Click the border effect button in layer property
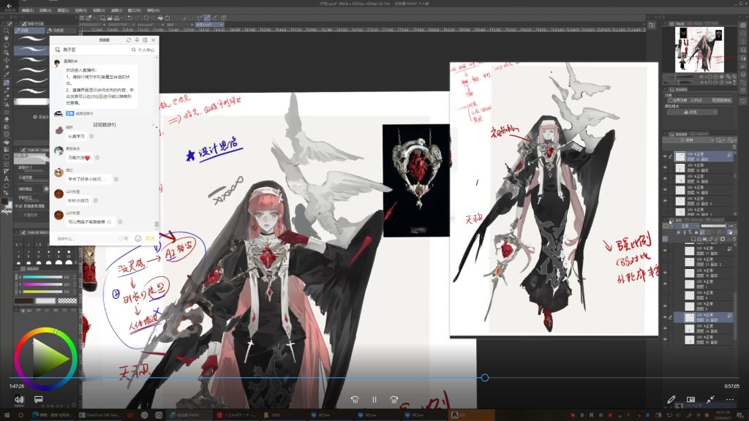Viewport: 749px width, 421px height. [x=678, y=100]
